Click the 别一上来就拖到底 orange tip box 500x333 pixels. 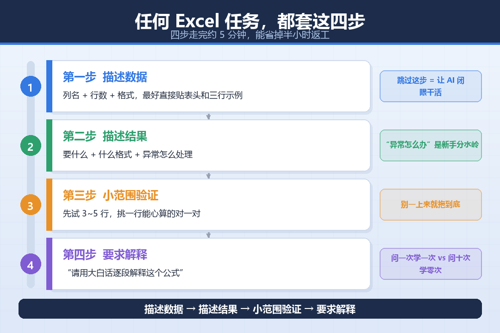pos(431,204)
